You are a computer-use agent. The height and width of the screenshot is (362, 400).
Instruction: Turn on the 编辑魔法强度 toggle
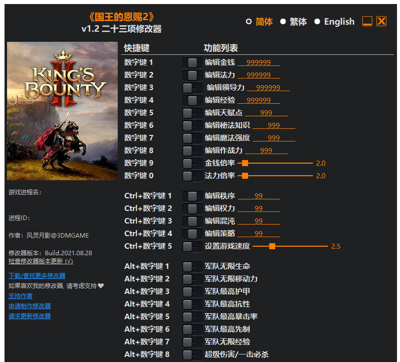pos(192,138)
